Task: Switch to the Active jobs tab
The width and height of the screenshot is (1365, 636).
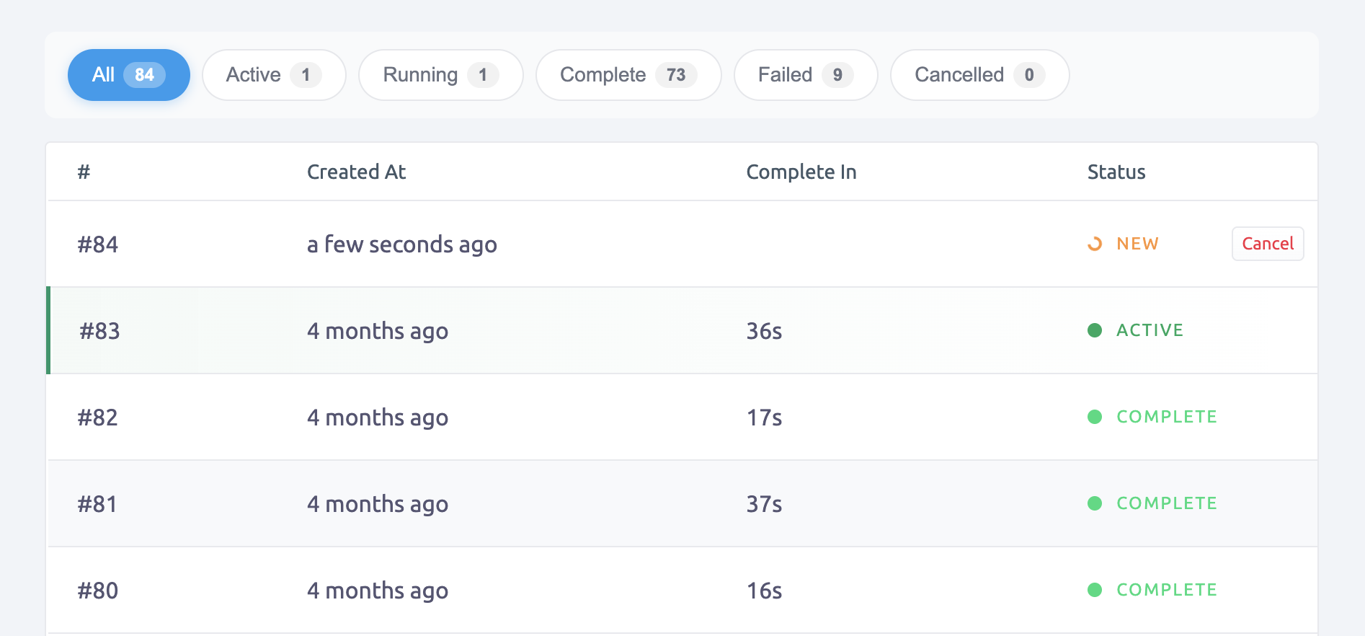Action: pyautogui.click(x=273, y=74)
